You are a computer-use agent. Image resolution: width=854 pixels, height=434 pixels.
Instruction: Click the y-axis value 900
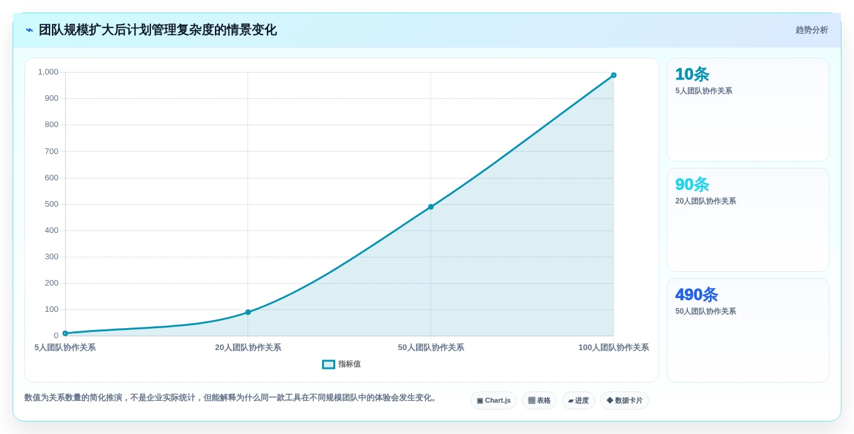pyautogui.click(x=51, y=98)
